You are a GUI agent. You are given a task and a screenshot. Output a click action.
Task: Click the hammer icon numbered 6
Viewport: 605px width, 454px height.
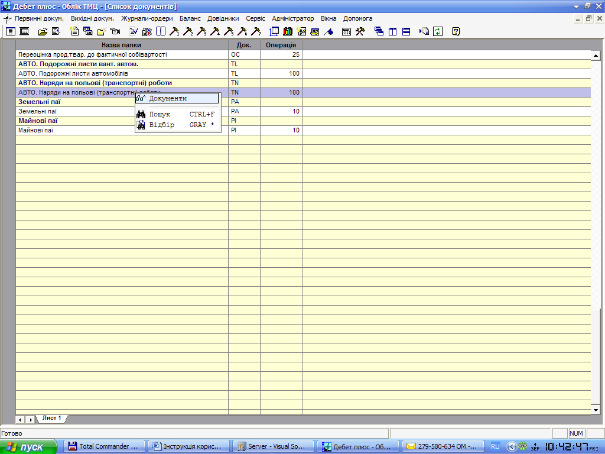coord(242,32)
